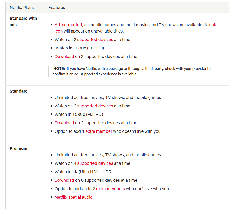Select the ad-free "Standard" plan row heading
Viewport: 236px width, 214px height.
[18, 91]
